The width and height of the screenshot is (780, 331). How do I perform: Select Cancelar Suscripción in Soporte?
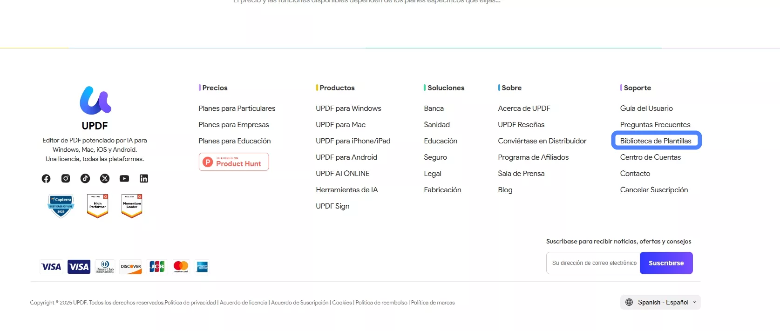[654, 190]
